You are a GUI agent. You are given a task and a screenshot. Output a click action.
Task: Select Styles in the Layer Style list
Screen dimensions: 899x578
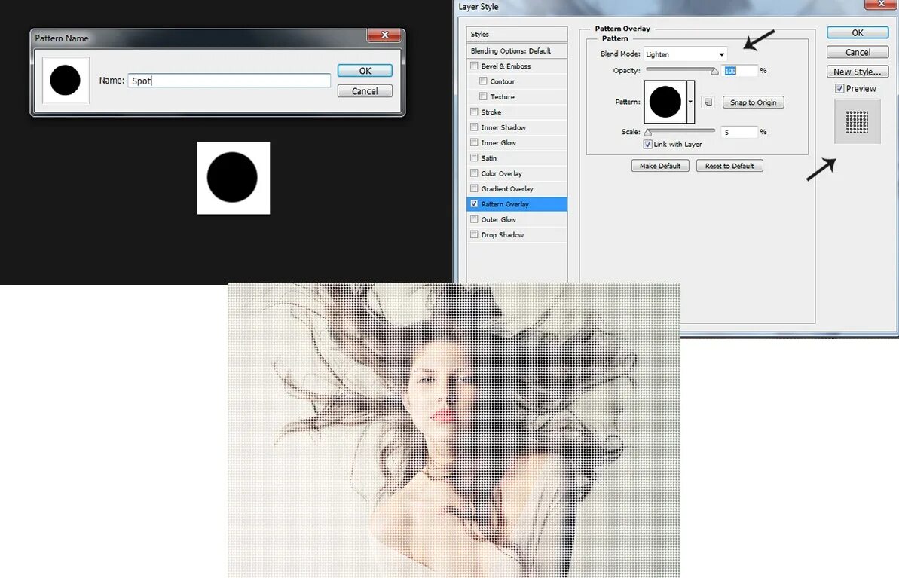click(x=517, y=35)
